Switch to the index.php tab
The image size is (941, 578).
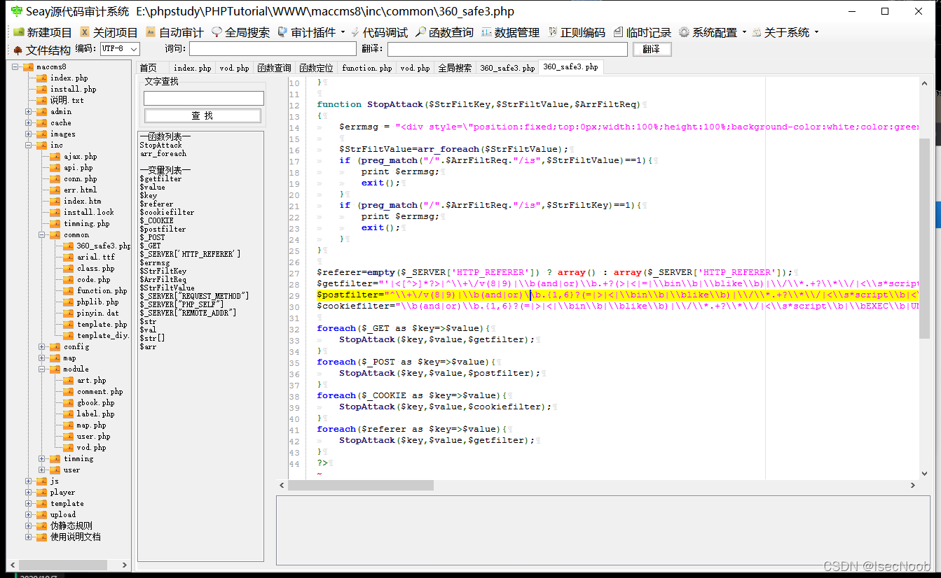pyautogui.click(x=192, y=68)
